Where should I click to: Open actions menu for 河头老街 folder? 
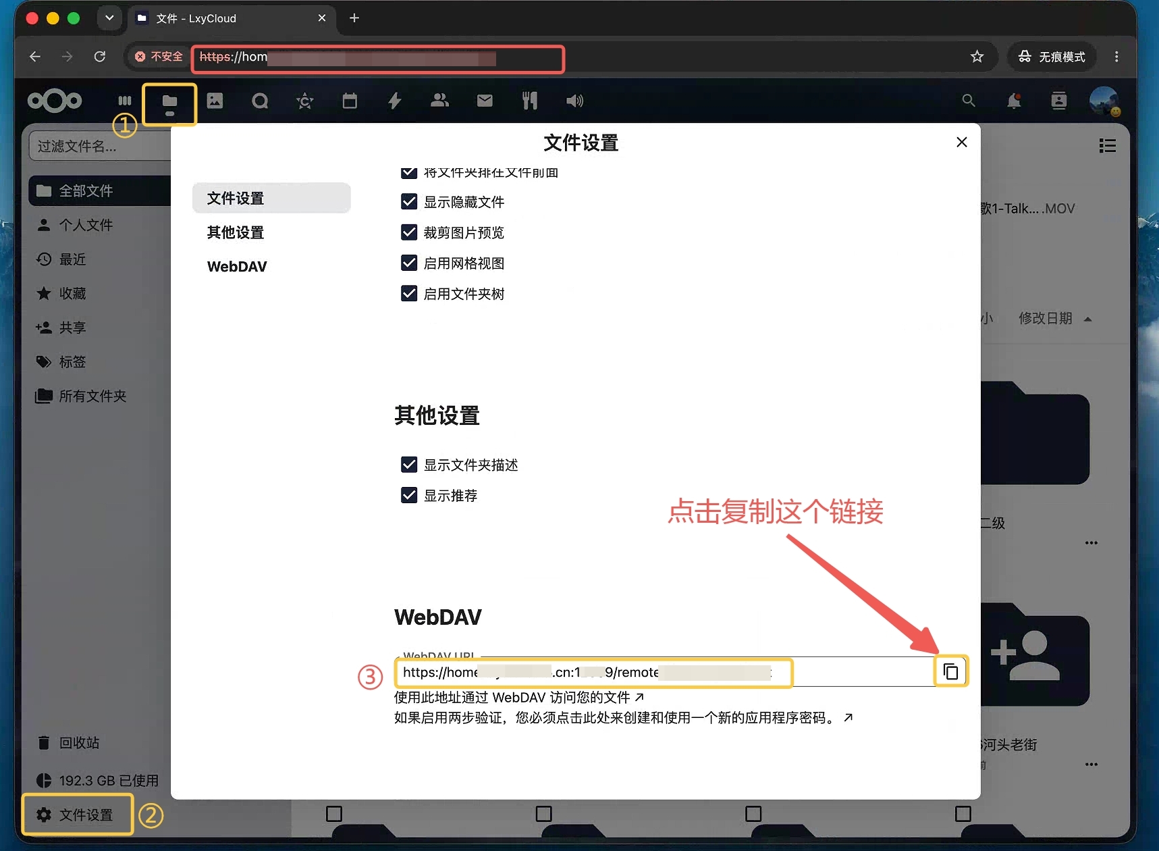1091,764
